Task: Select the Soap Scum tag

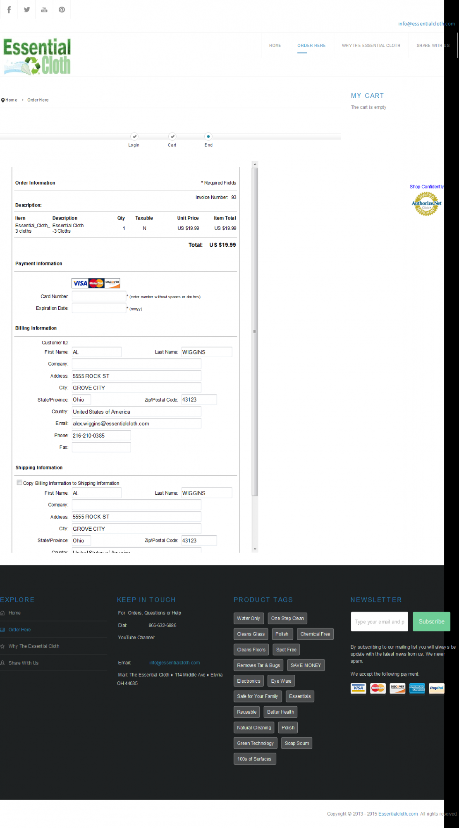Action: point(297,744)
